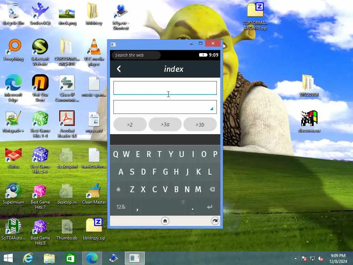
Task: Tap the >3b button
Action: (200, 124)
